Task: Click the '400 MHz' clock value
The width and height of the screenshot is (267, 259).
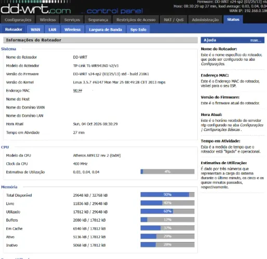Action: click(x=80, y=164)
